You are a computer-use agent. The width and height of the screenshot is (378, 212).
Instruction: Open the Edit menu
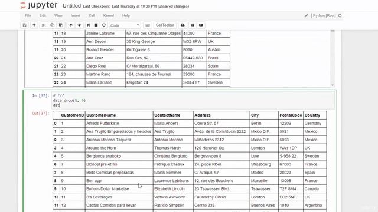tap(43, 16)
